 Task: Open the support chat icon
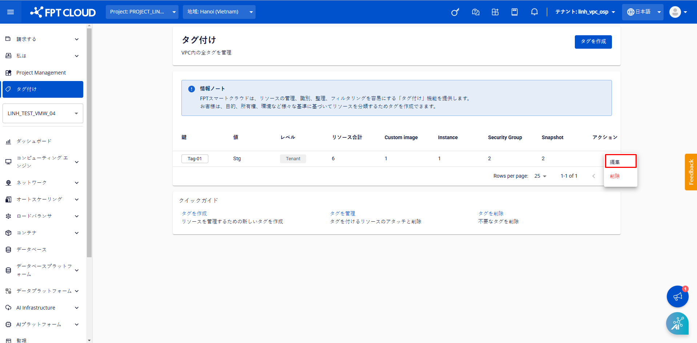(476, 12)
